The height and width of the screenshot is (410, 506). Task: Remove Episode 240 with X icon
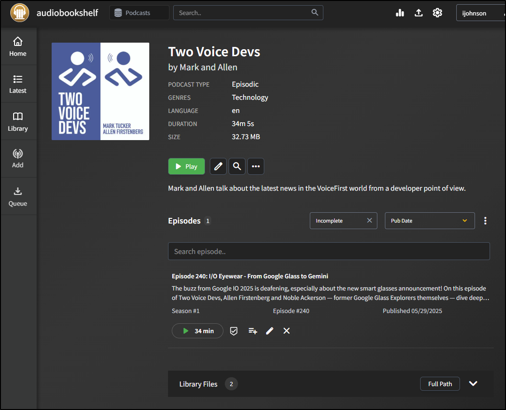[286, 331]
